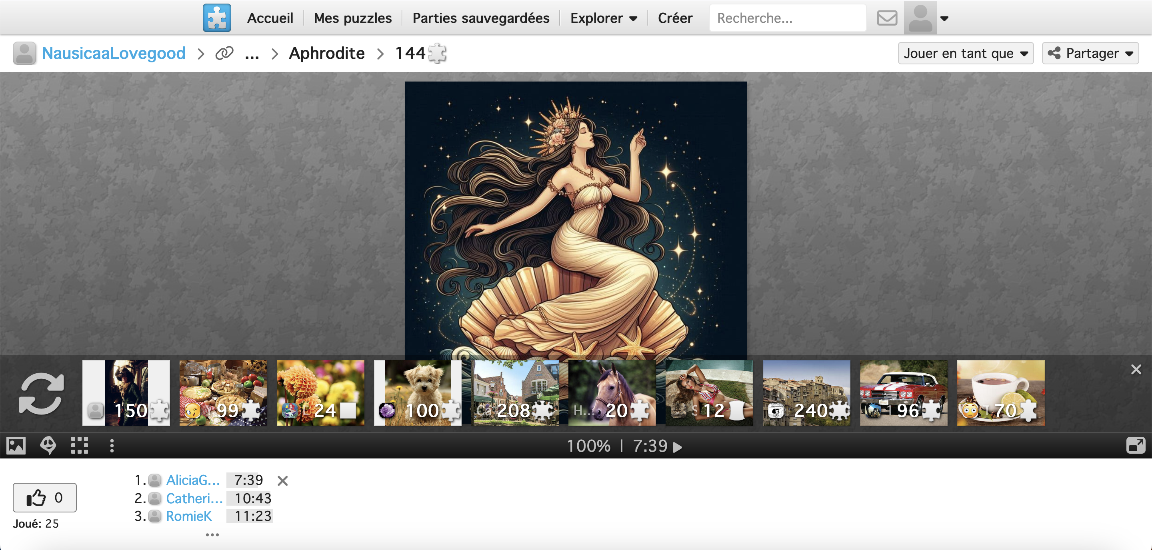Enter fullscreen using bottom-right window icon
The image size is (1152, 550).
pos(1135,445)
